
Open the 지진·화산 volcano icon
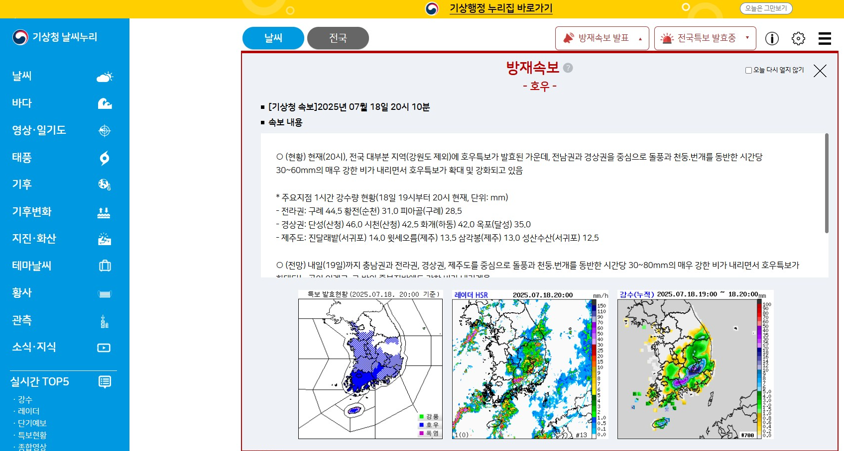tap(105, 239)
